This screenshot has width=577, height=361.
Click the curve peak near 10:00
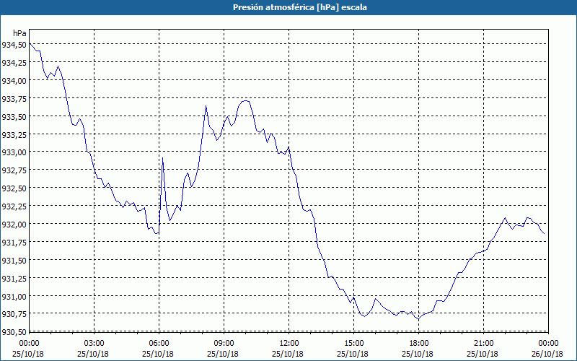tap(246, 100)
